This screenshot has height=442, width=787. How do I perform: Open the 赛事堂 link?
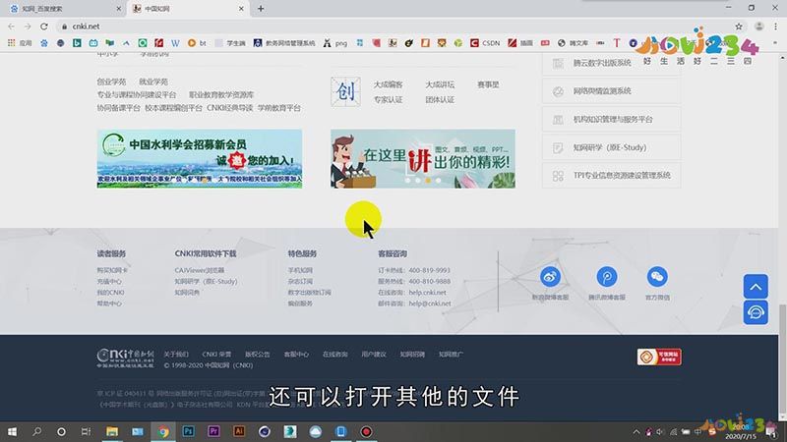coord(488,84)
